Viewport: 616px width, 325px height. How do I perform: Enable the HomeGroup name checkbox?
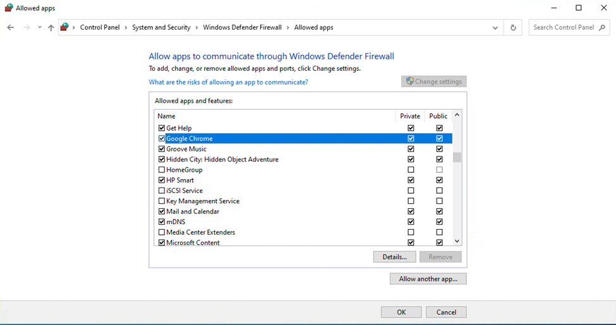point(162,170)
